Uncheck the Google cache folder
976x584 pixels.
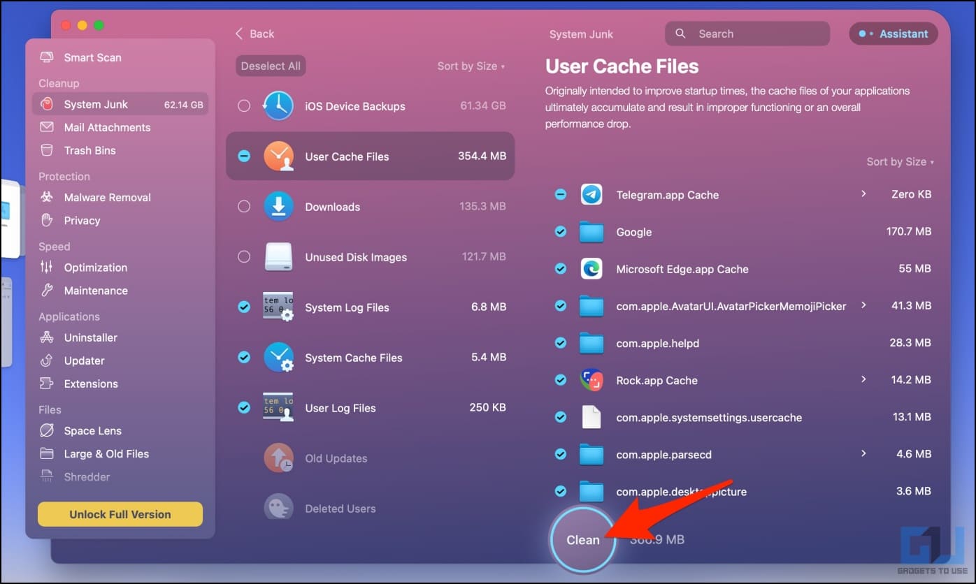561,231
